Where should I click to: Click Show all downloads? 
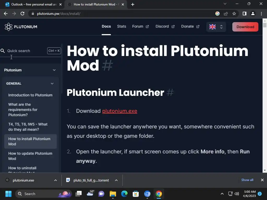(x=247, y=180)
